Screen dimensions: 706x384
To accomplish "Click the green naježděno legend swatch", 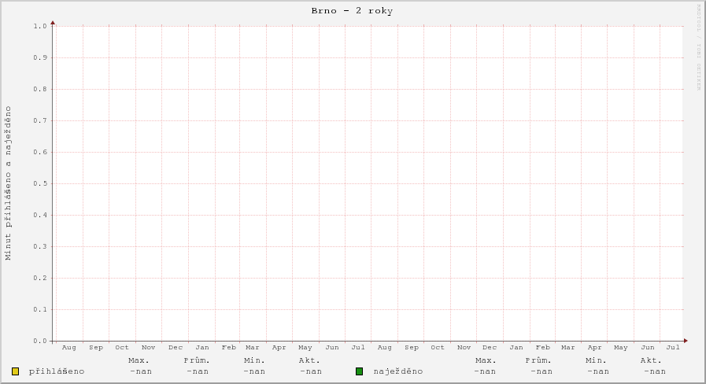I will pyautogui.click(x=359, y=371).
